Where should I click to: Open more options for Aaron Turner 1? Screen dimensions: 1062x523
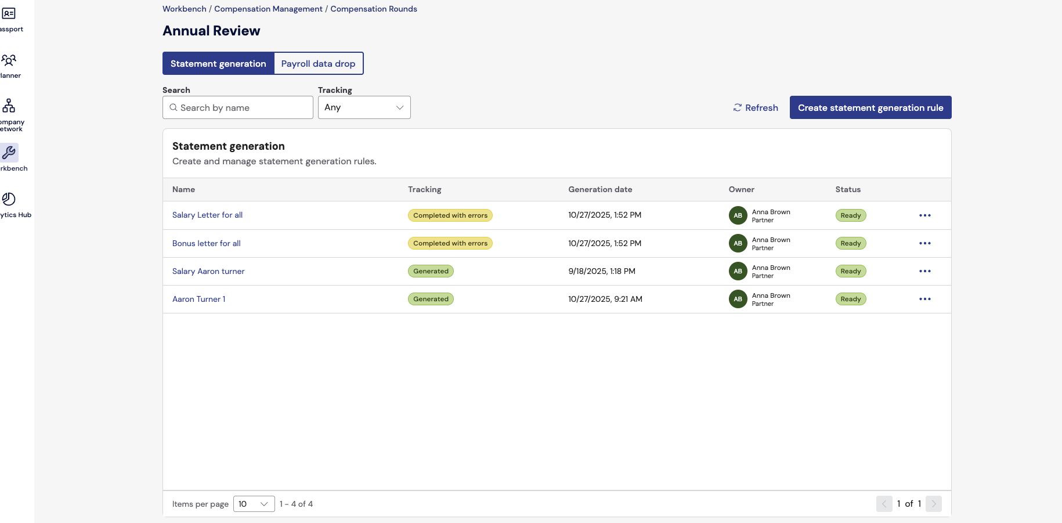click(x=924, y=299)
